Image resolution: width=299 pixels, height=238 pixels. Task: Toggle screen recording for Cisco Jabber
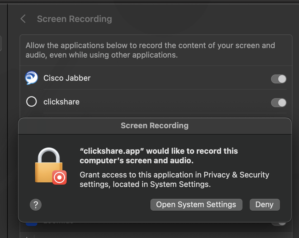278,79
